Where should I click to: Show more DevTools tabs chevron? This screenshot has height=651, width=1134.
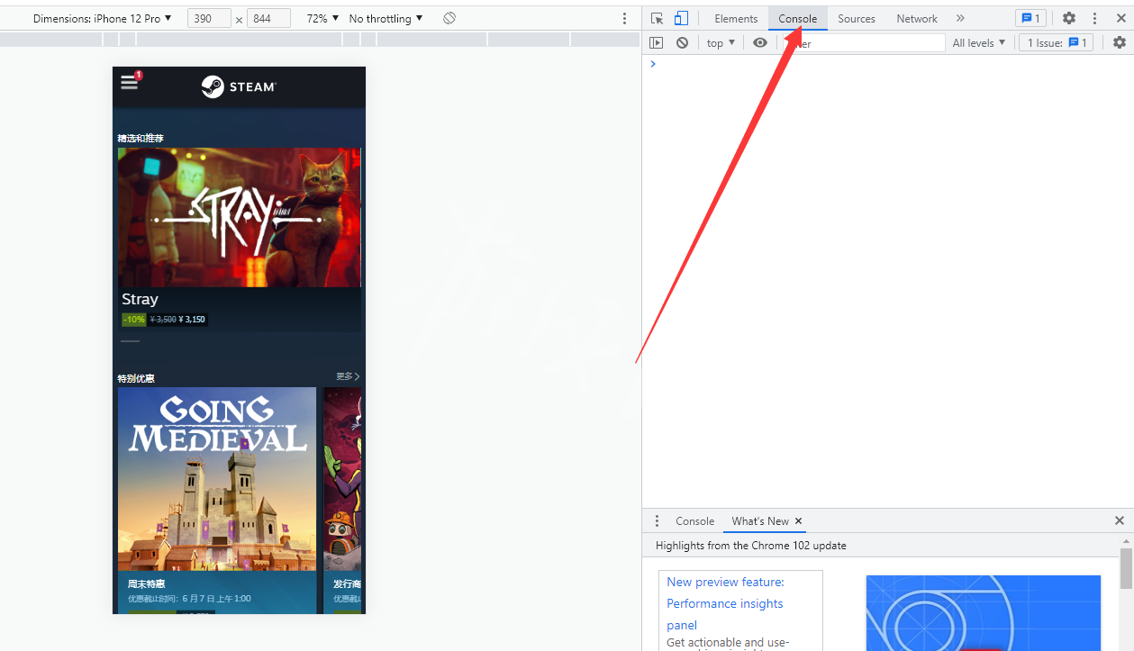click(x=960, y=18)
